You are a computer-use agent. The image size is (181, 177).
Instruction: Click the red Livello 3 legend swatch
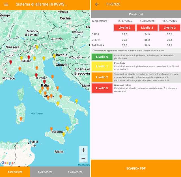click(x=102, y=88)
